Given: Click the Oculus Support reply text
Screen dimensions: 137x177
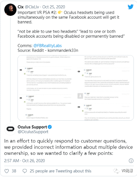Looking at the screenshot, I should click(x=68, y=147).
